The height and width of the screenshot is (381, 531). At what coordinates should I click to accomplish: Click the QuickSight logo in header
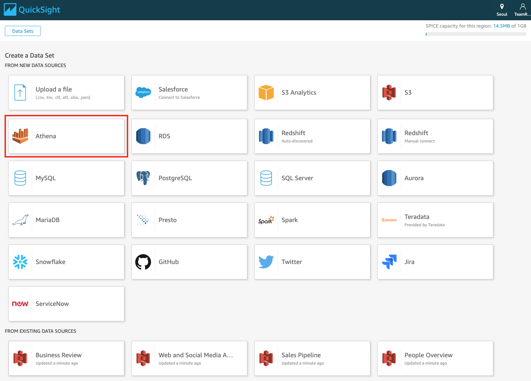click(32, 10)
